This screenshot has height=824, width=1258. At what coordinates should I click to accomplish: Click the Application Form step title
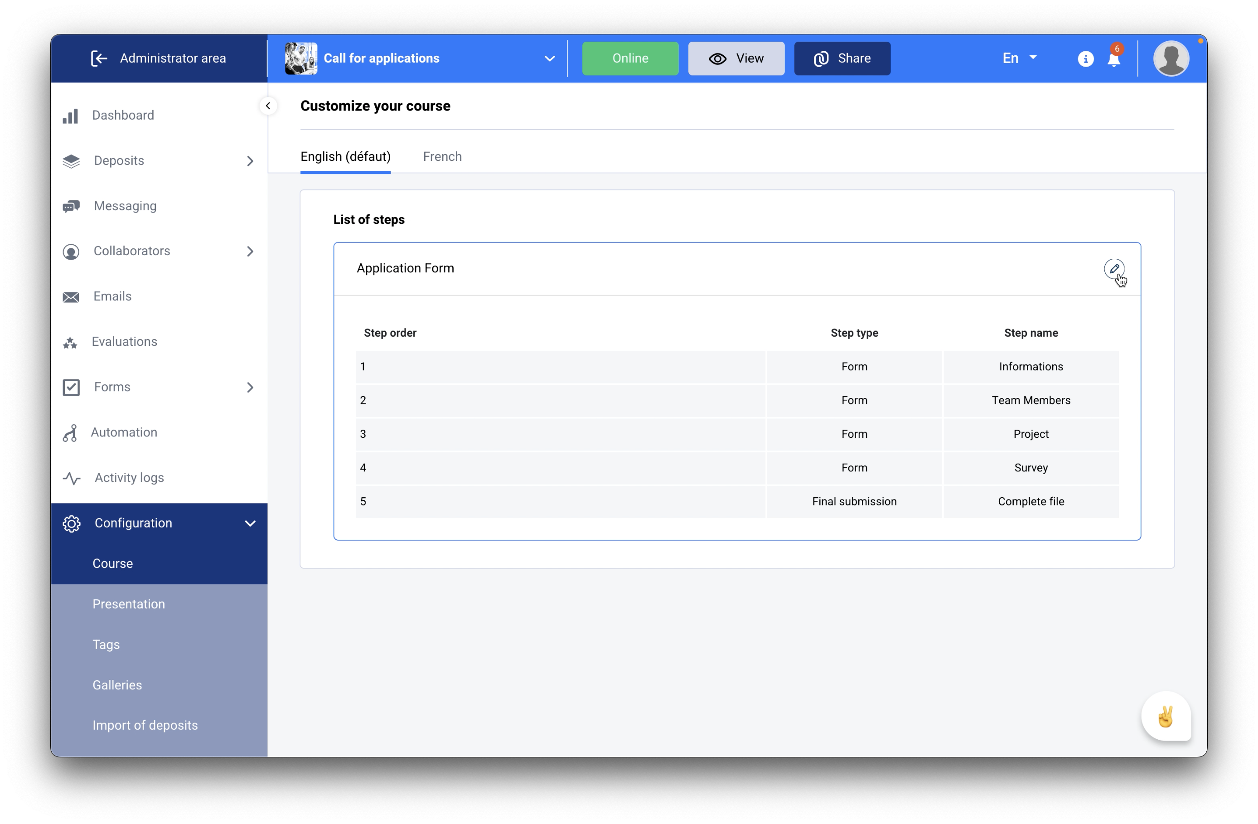pos(405,268)
